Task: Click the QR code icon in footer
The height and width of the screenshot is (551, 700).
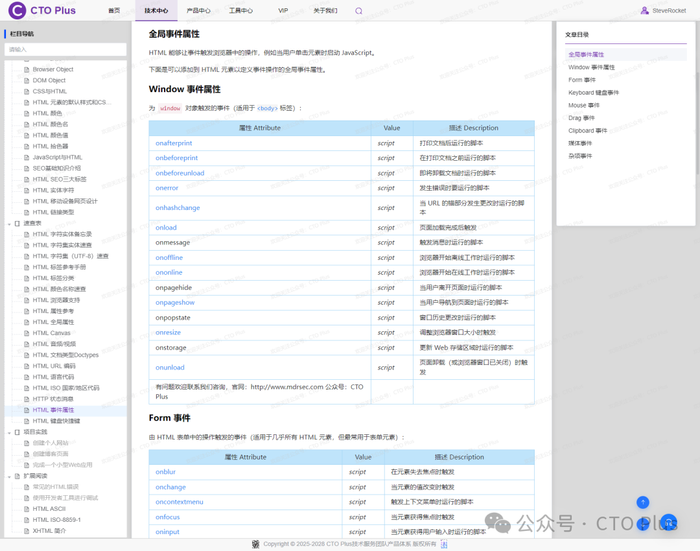Action: pyautogui.click(x=255, y=544)
